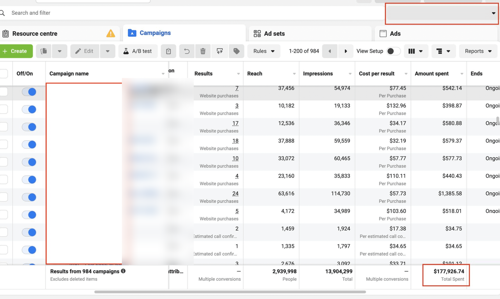Screen dimensions: 500x299
Task: Go to previous page arrow
Action: [330, 51]
